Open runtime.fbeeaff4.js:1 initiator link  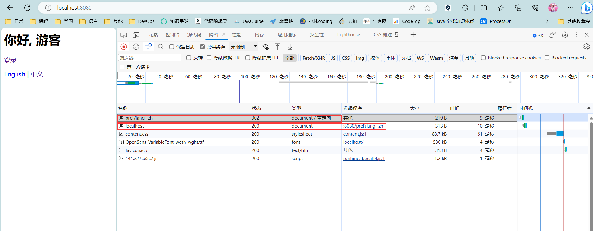pos(364,159)
